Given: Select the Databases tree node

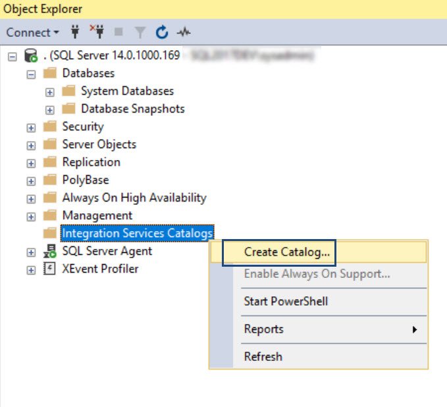Looking at the screenshot, I should coord(88,73).
